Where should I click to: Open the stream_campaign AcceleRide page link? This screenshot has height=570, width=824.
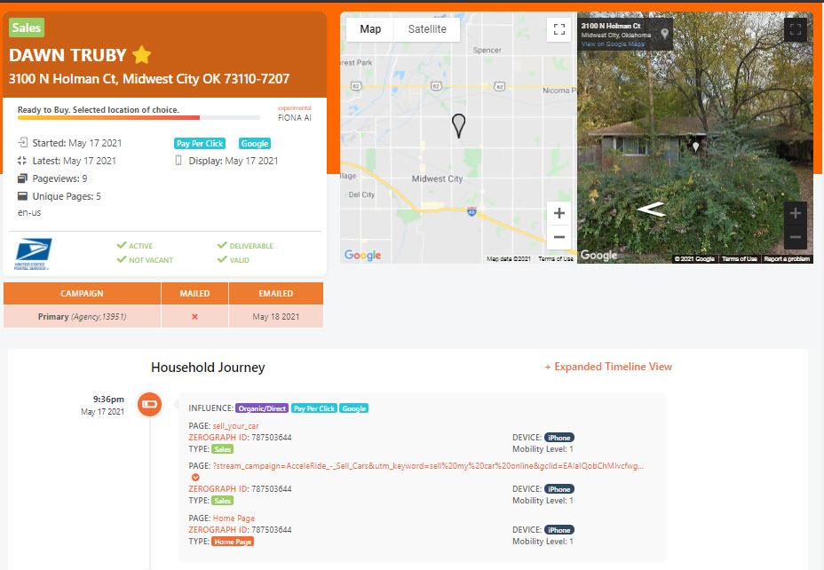[428, 466]
